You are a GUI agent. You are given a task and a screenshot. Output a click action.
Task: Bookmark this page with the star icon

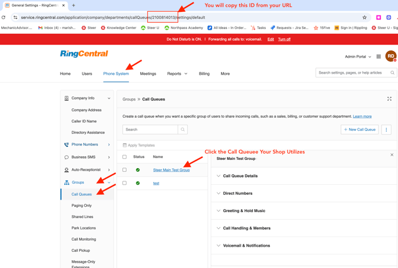pos(365,17)
